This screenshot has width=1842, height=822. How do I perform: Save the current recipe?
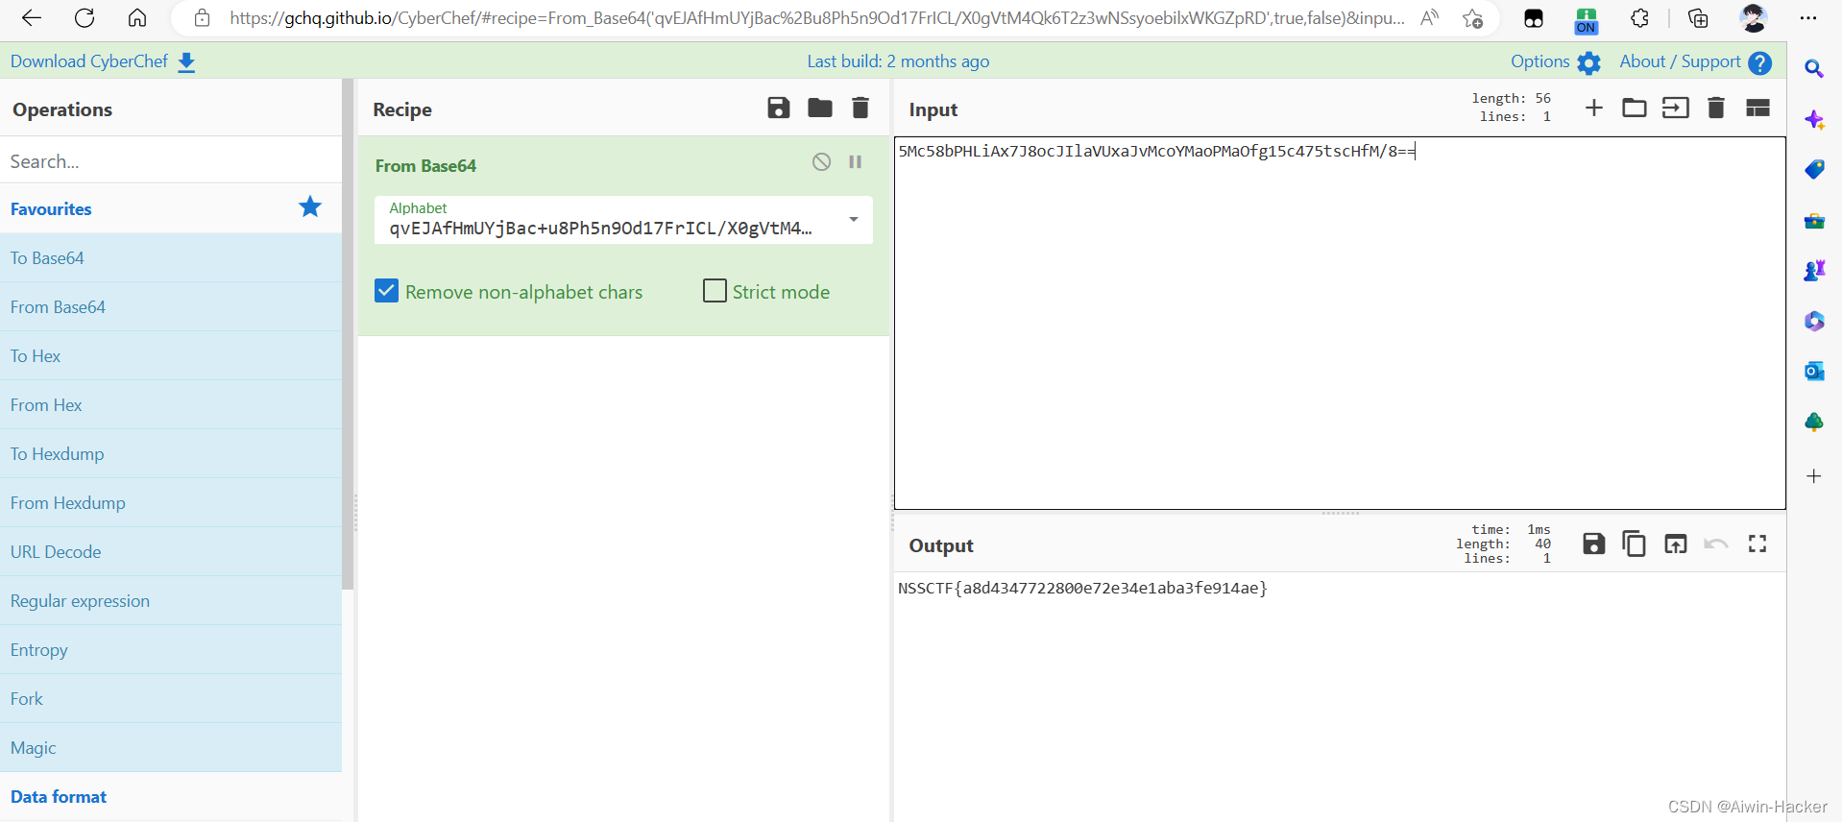coord(778,108)
